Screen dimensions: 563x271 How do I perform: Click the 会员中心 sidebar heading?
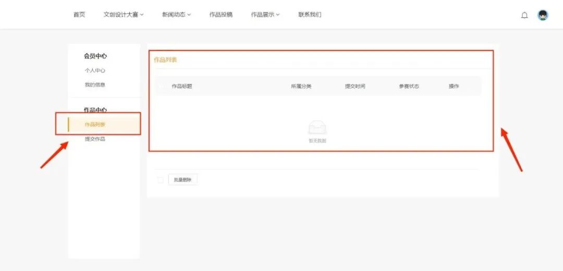pyautogui.click(x=95, y=56)
